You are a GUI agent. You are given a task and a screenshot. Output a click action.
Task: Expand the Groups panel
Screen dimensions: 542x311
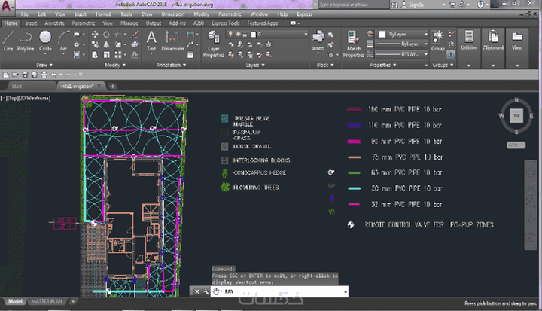click(443, 65)
